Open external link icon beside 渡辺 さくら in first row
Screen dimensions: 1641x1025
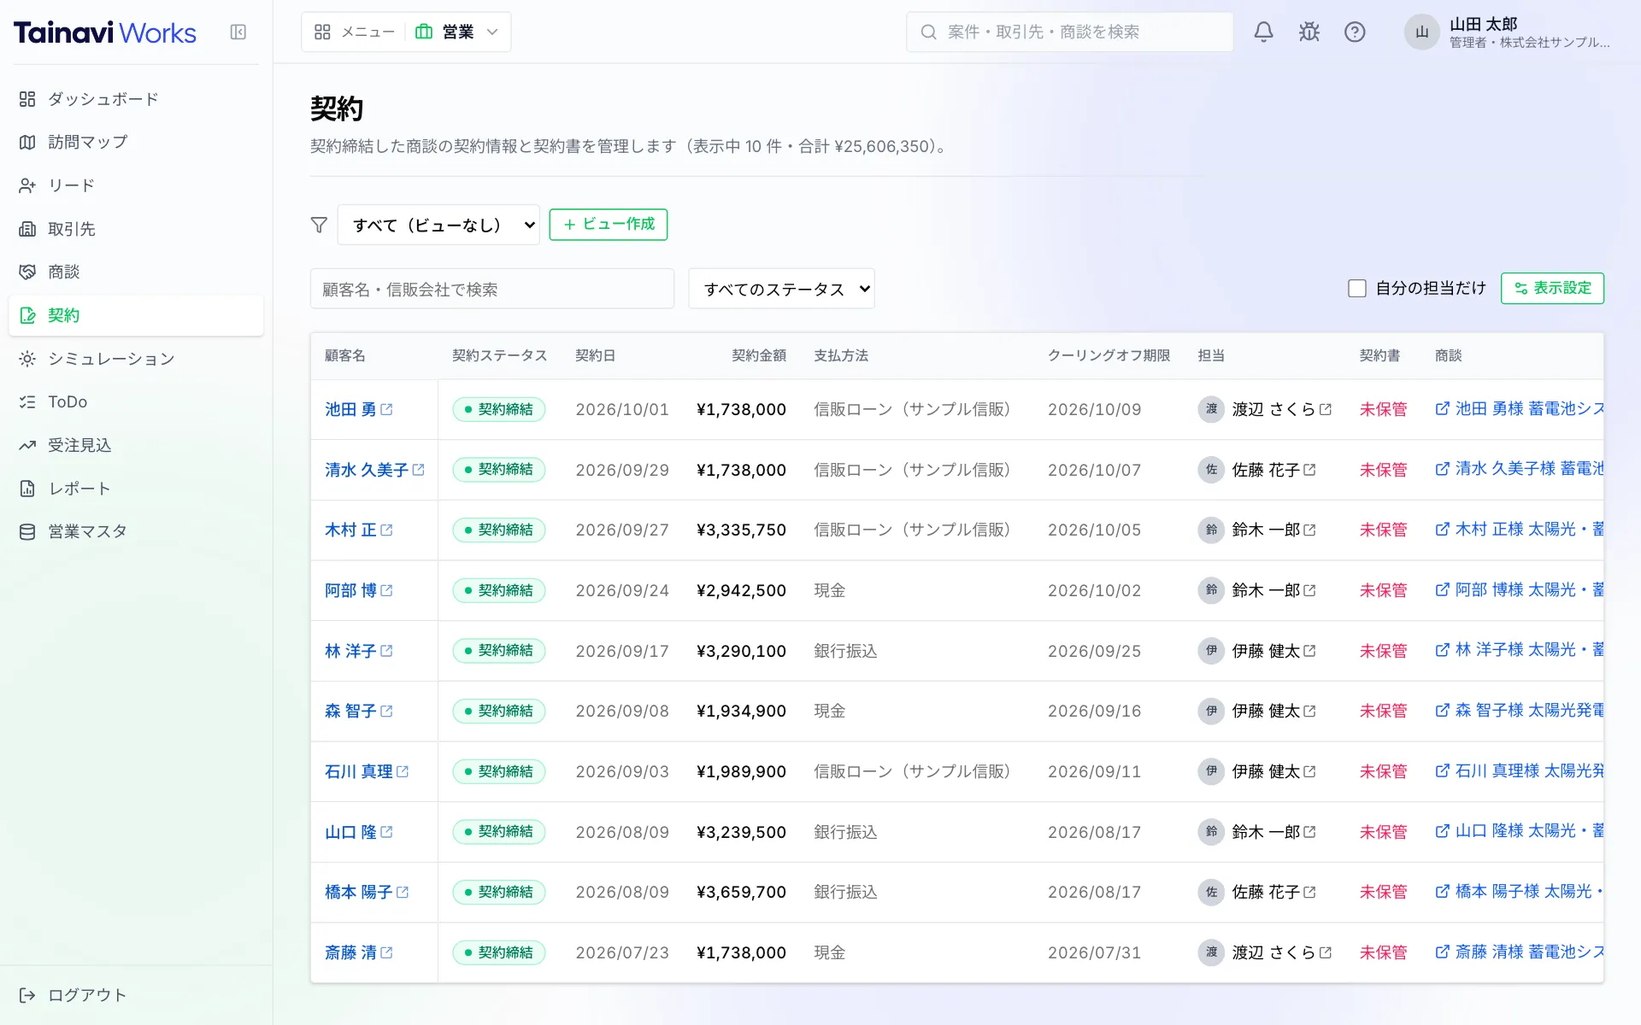[1326, 409]
